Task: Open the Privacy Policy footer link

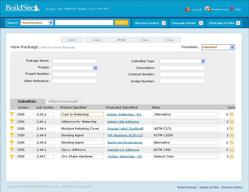Action: 232,187
